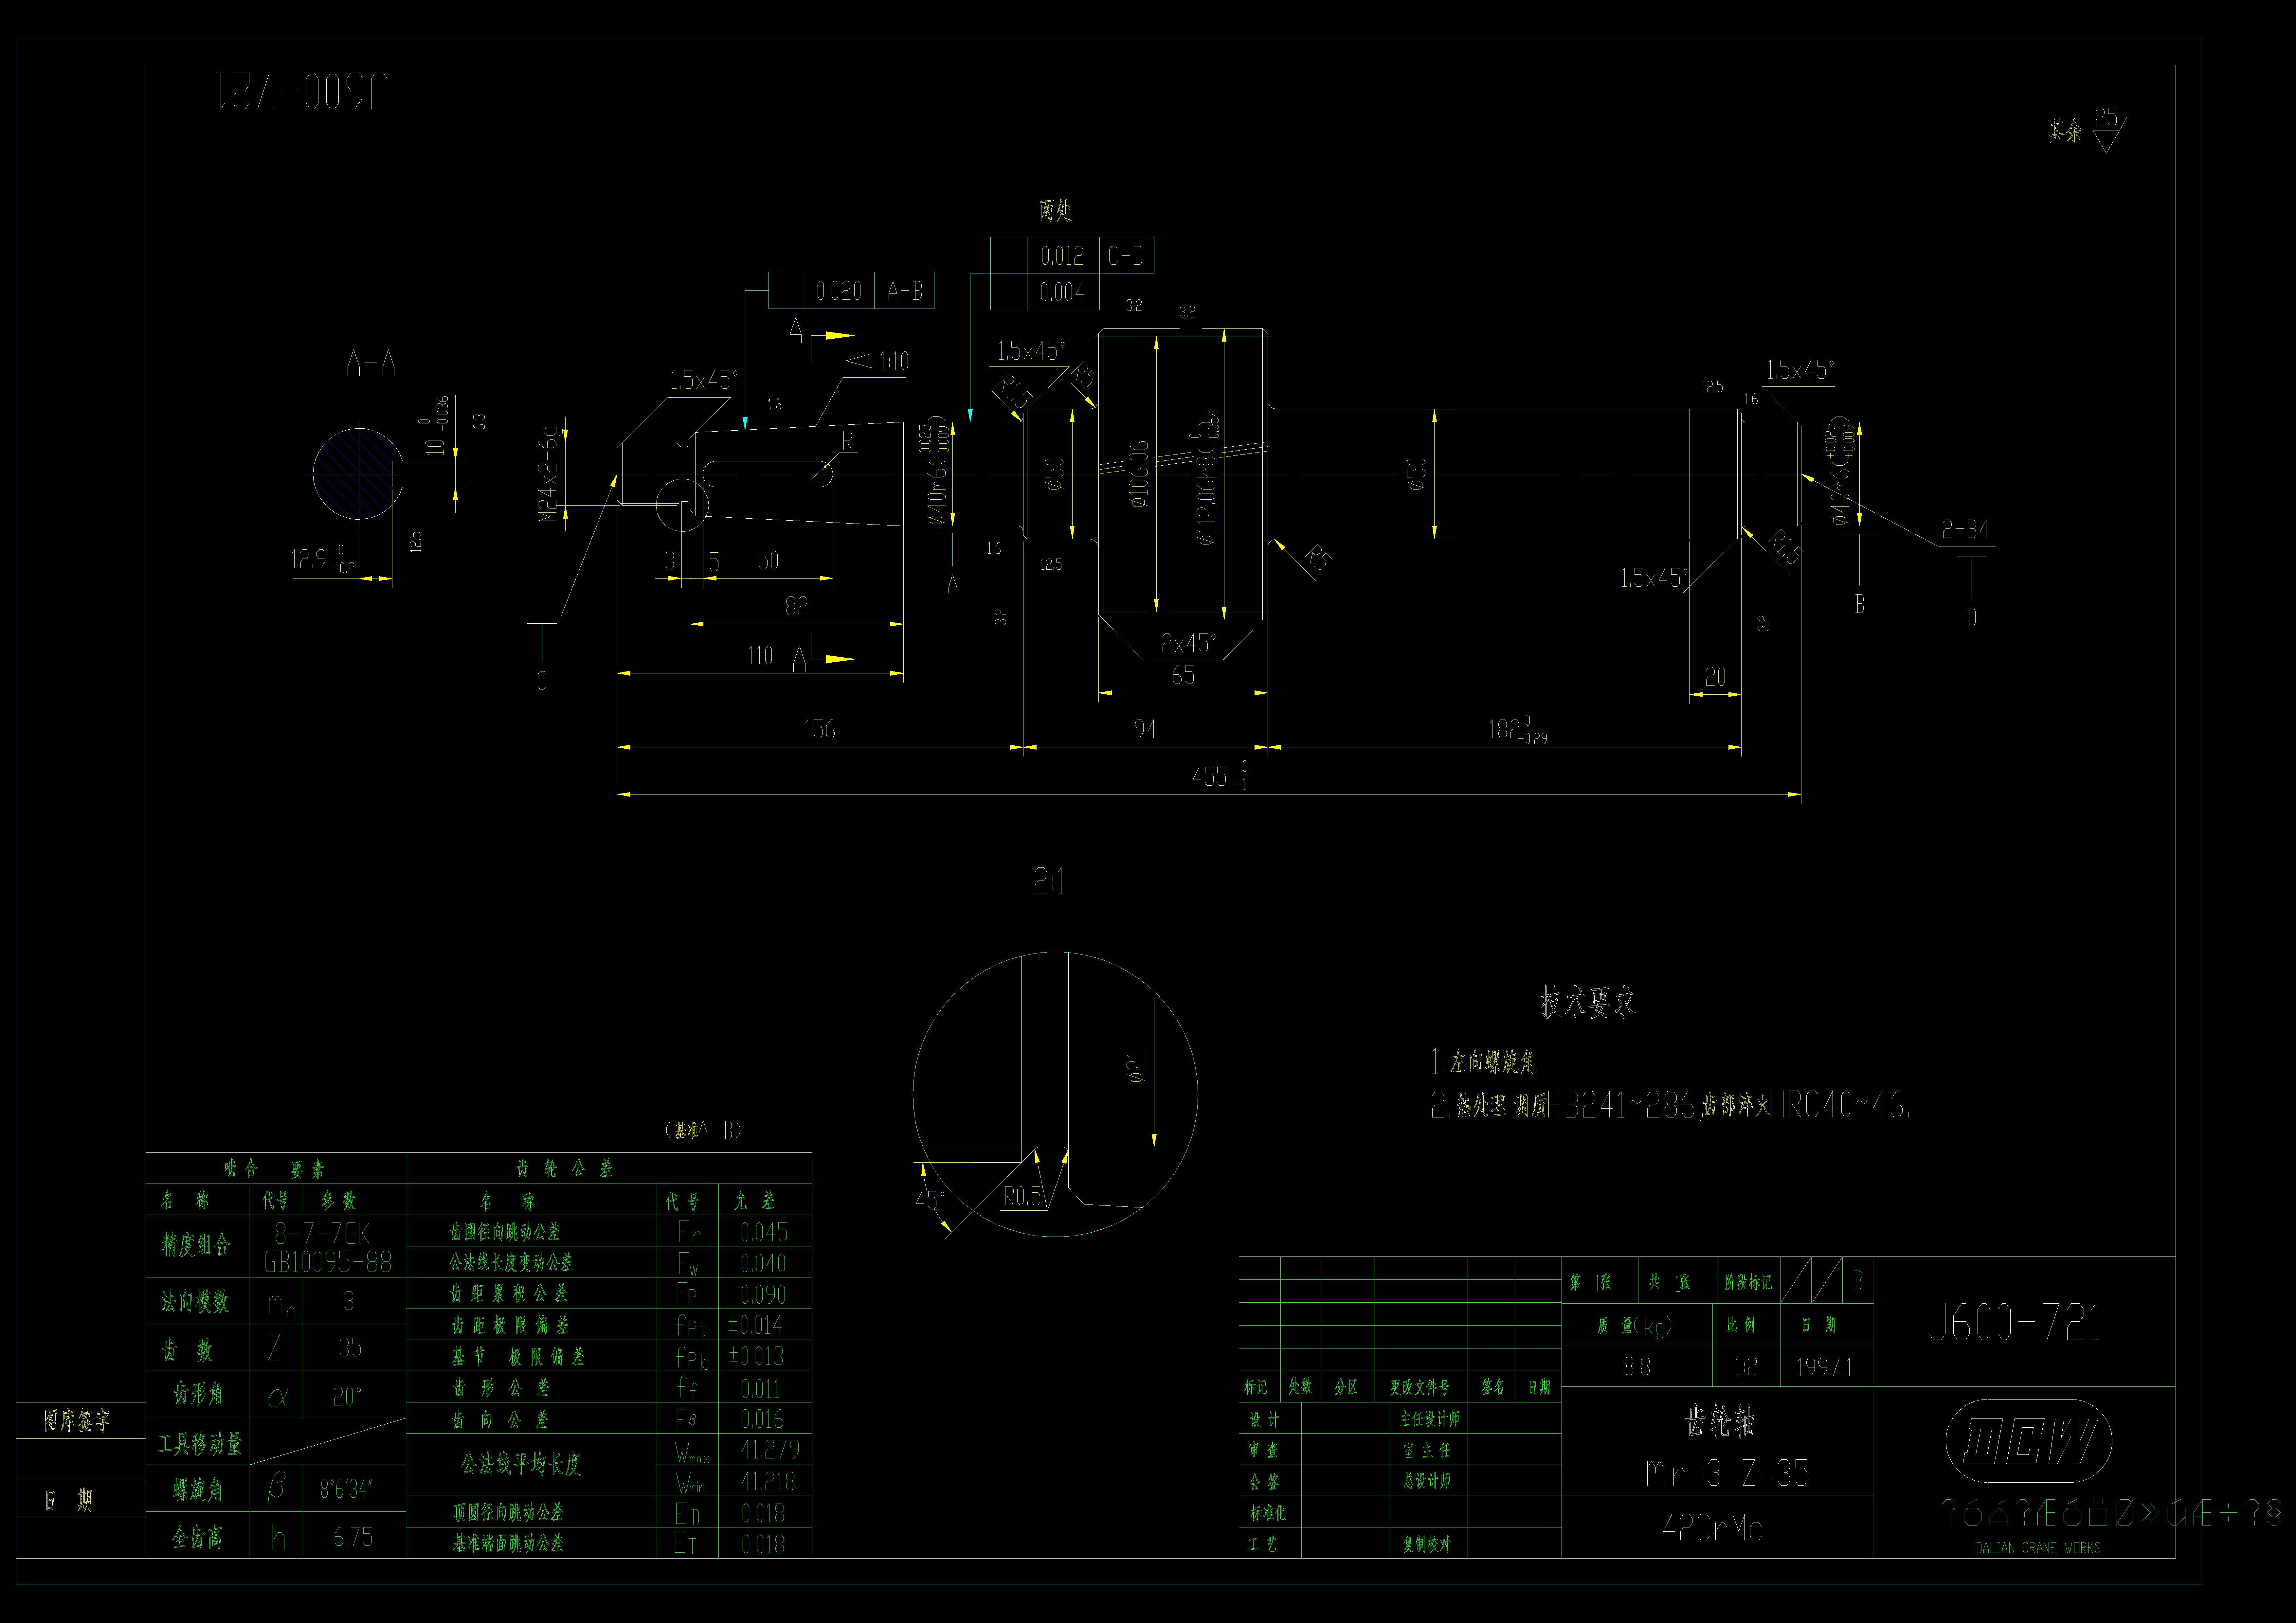2296x1623 pixels.
Task: Click the 齿形角 row label
Action: pyautogui.click(x=198, y=1394)
